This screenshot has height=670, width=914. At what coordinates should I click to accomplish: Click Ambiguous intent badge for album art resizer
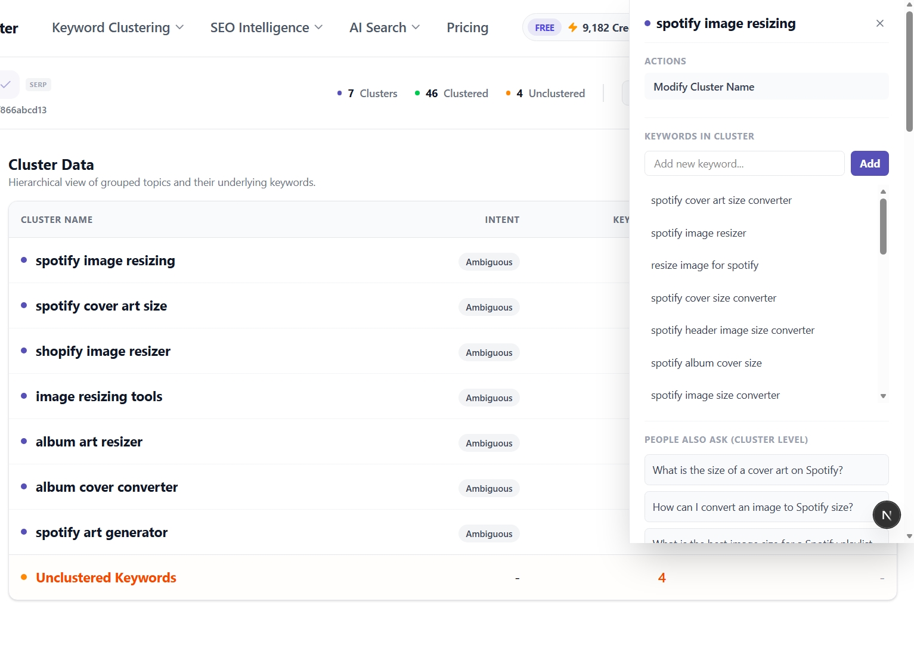[489, 443]
